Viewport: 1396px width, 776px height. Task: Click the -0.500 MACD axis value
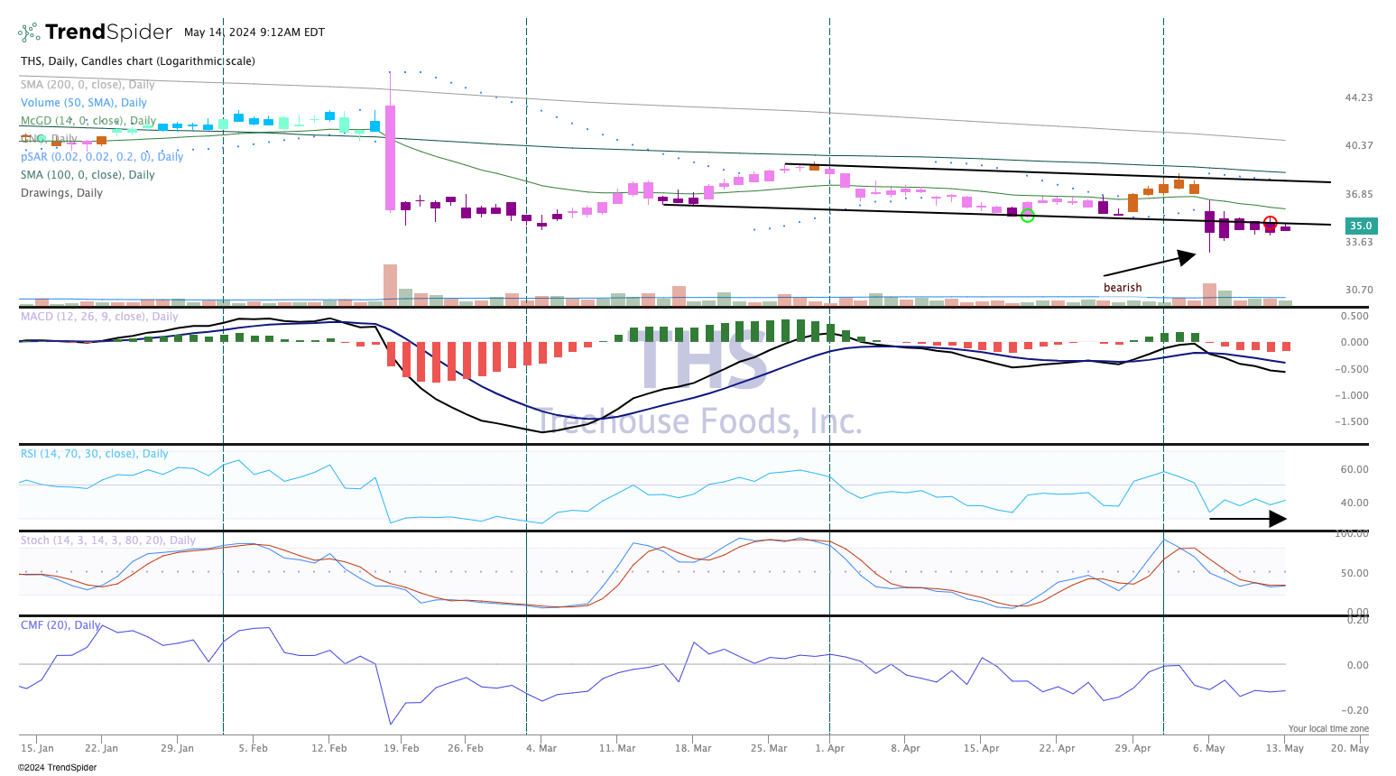pos(1353,369)
